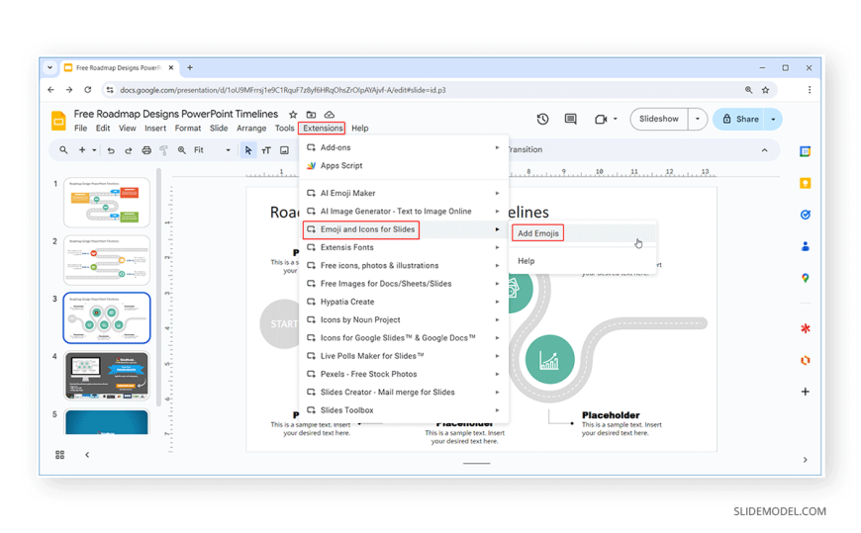Open the new slide layout dropdown arrow

94,150
